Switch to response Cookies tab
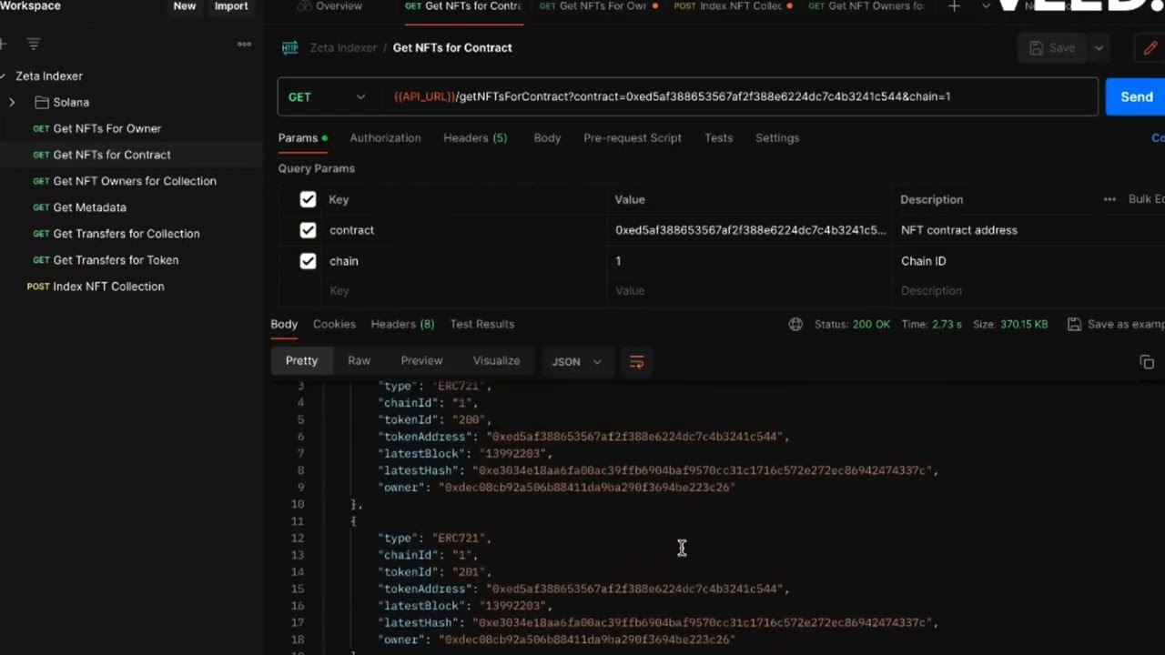1165x655 pixels. pyautogui.click(x=334, y=324)
